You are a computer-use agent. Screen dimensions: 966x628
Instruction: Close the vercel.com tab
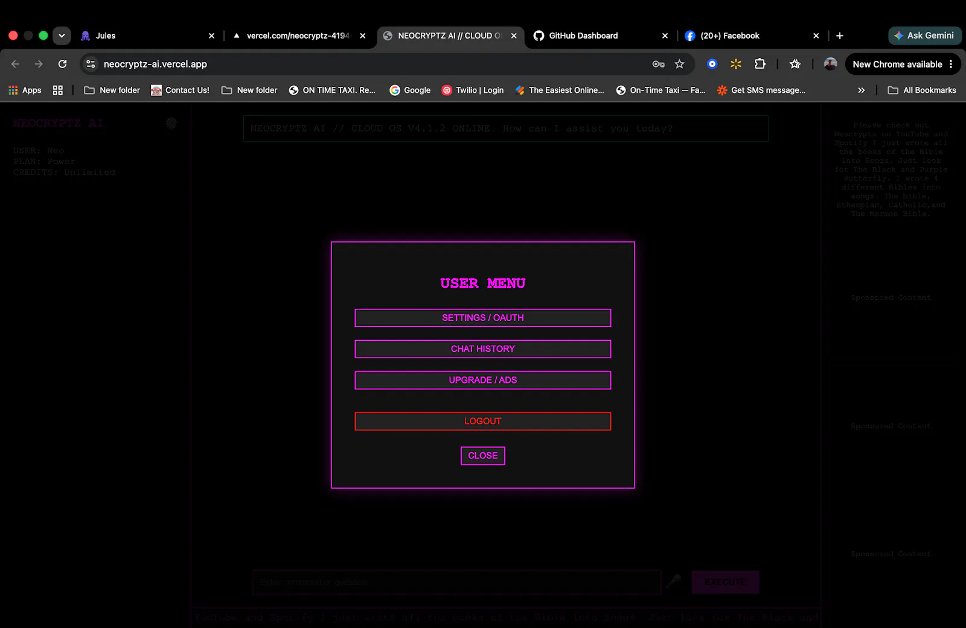[x=362, y=36]
